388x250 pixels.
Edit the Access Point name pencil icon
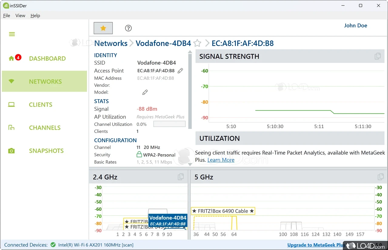pyautogui.click(x=180, y=71)
